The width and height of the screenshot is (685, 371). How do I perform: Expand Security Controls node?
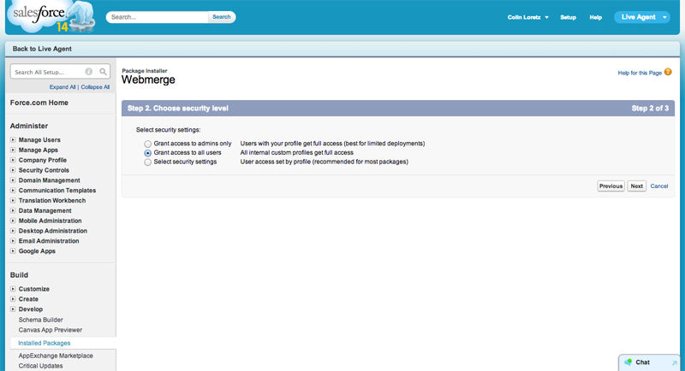tap(13, 170)
